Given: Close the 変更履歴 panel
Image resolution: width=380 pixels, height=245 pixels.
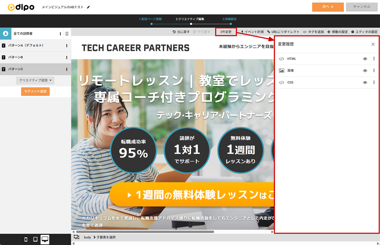Looking at the screenshot, I should [x=373, y=44].
